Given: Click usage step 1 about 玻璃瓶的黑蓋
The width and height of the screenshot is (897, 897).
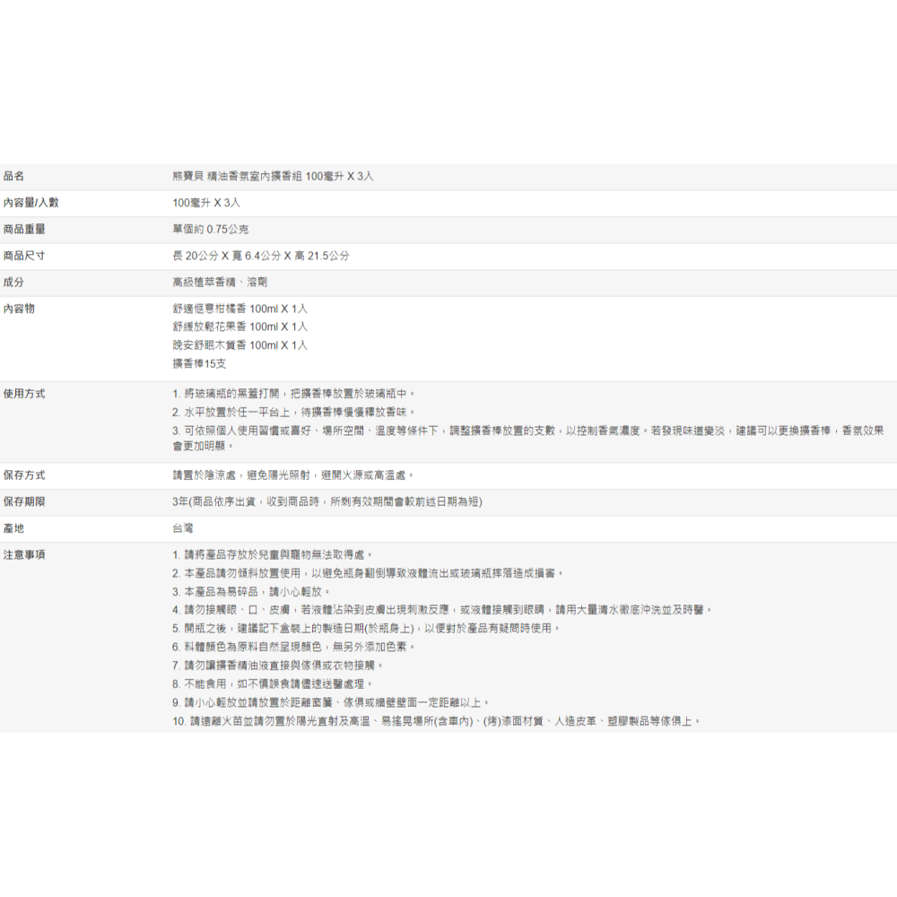Looking at the screenshot, I should point(294,394).
